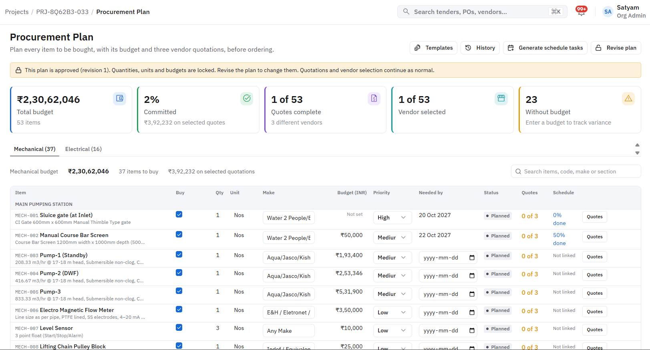Open calendar picker for MECH-004 Pump-2
Image resolution: width=650 pixels, height=350 pixels.
click(472, 276)
